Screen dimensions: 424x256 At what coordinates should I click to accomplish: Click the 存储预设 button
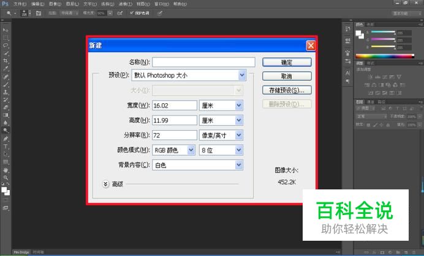coord(287,90)
